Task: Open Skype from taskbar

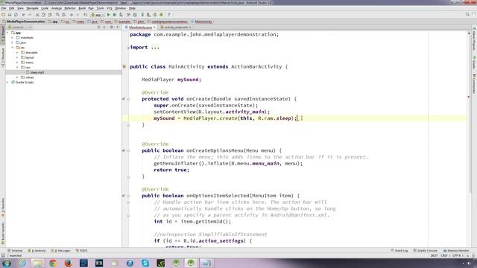Action: tap(145, 263)
